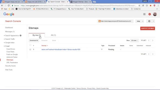
Task: Open the sites bookmark folder
Action: coord(11,9)
